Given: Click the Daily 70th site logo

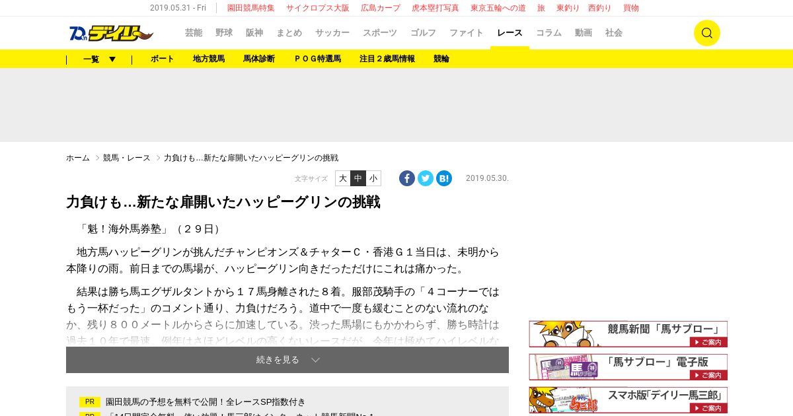Looking at the screenshot, I should click(x=111, y=33).
